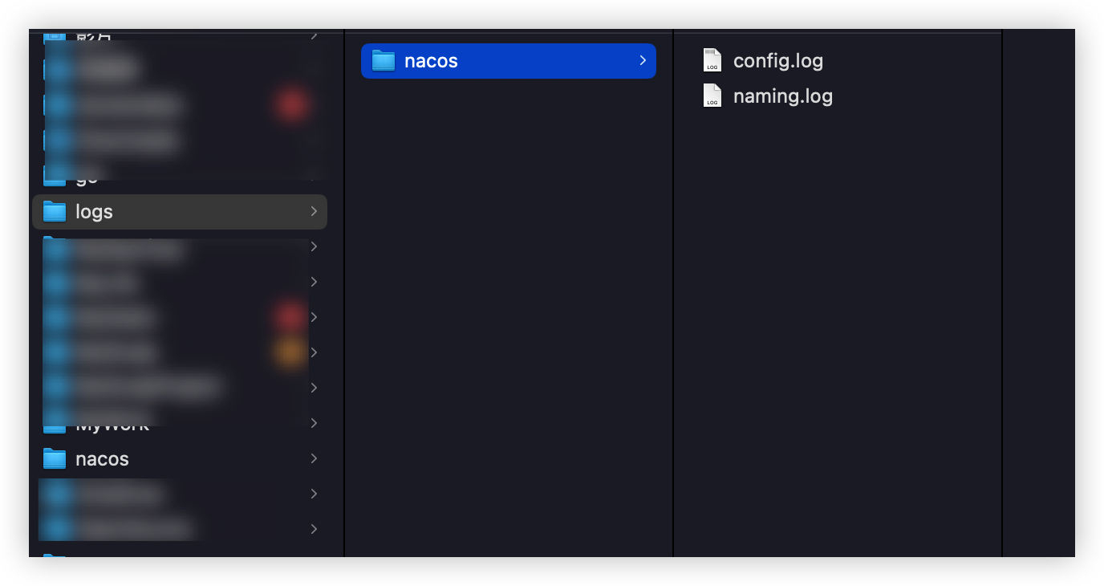Expand the logs folder using its chevron

pos(314,211)
